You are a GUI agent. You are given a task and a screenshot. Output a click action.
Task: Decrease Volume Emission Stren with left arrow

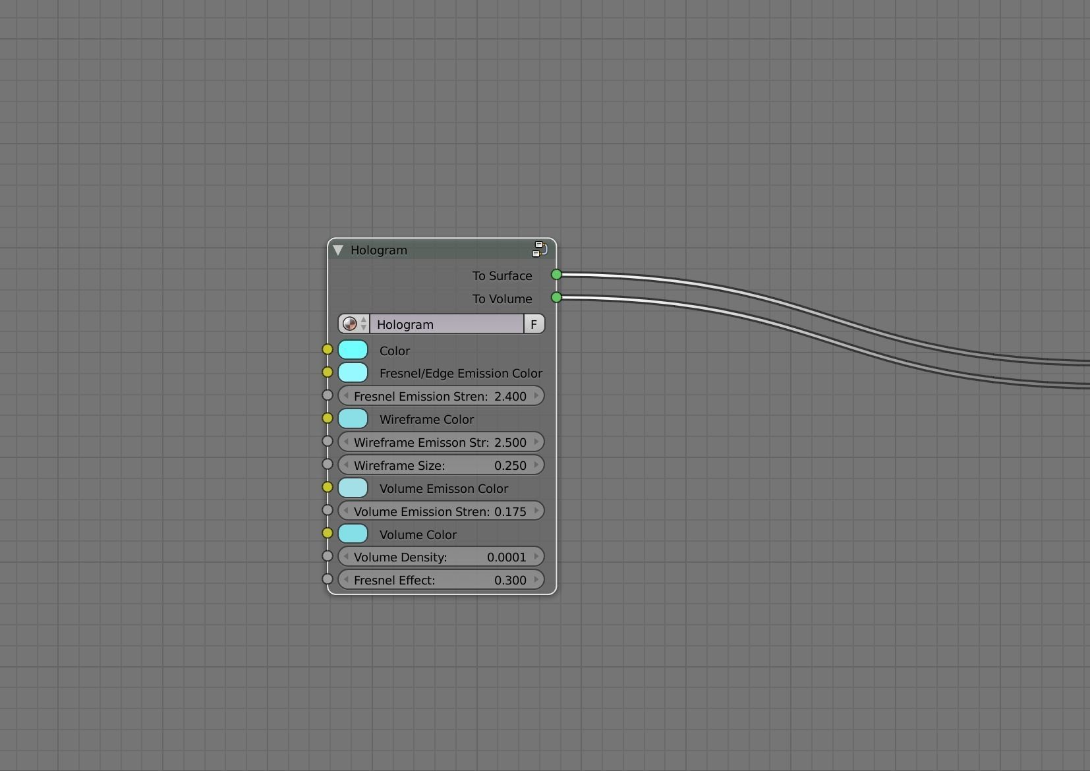[x=346, y=511]
